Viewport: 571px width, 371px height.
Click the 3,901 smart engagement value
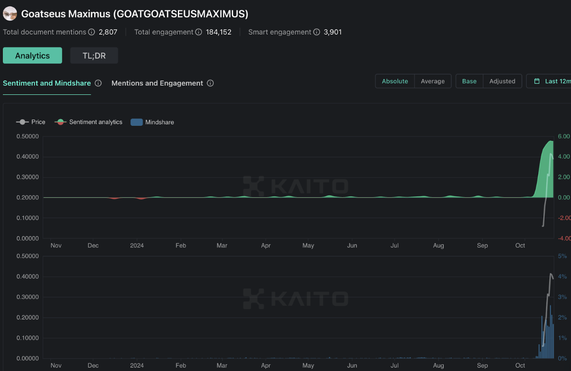333,32
